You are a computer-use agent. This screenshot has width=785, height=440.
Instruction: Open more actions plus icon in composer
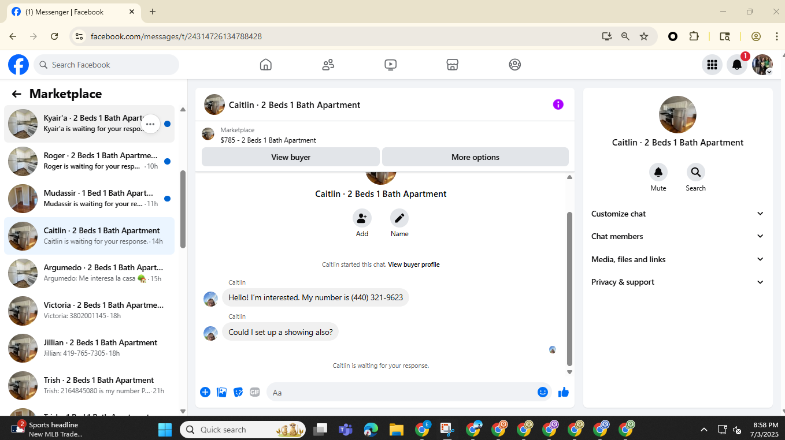(x=205, y=392)
